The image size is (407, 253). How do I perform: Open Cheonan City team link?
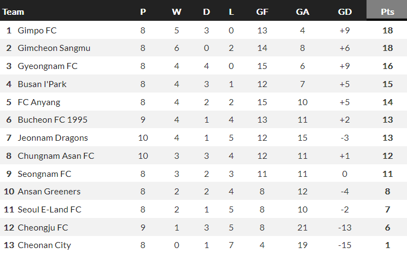pyautogui.click(x=44, y=245)
